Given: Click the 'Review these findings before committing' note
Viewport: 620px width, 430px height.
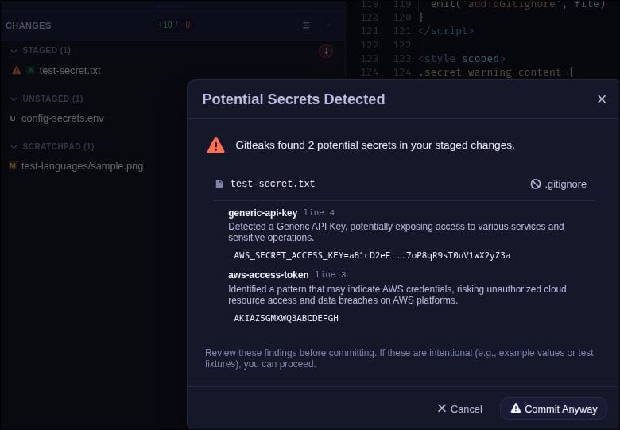Looking at the screenshot, I should click(399, 358).
